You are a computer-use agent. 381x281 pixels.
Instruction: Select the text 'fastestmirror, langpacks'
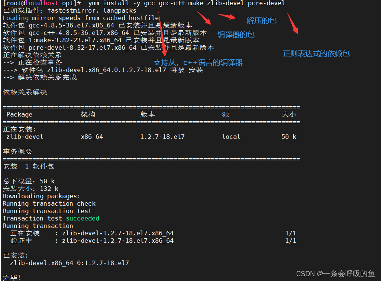92,11
